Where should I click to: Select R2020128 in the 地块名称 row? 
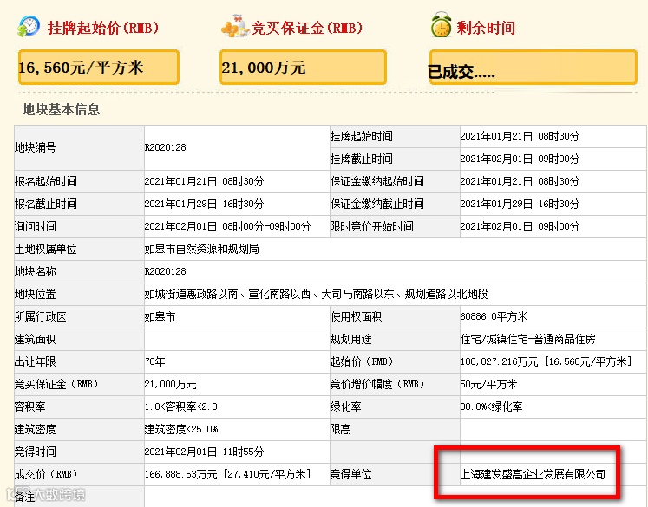pyautogui.click(x=166, y=271)
